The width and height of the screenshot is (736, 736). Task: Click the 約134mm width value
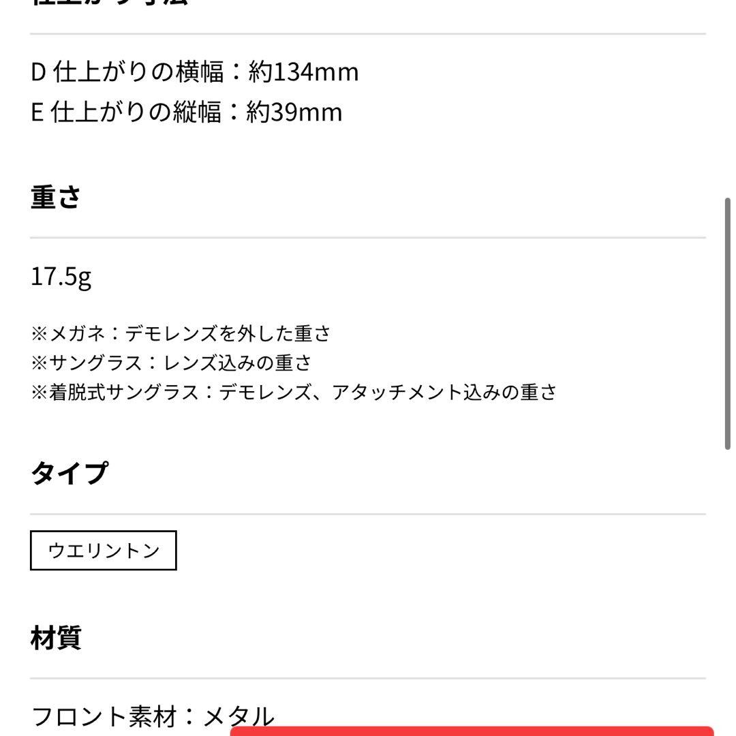click(x=304, y=72)
